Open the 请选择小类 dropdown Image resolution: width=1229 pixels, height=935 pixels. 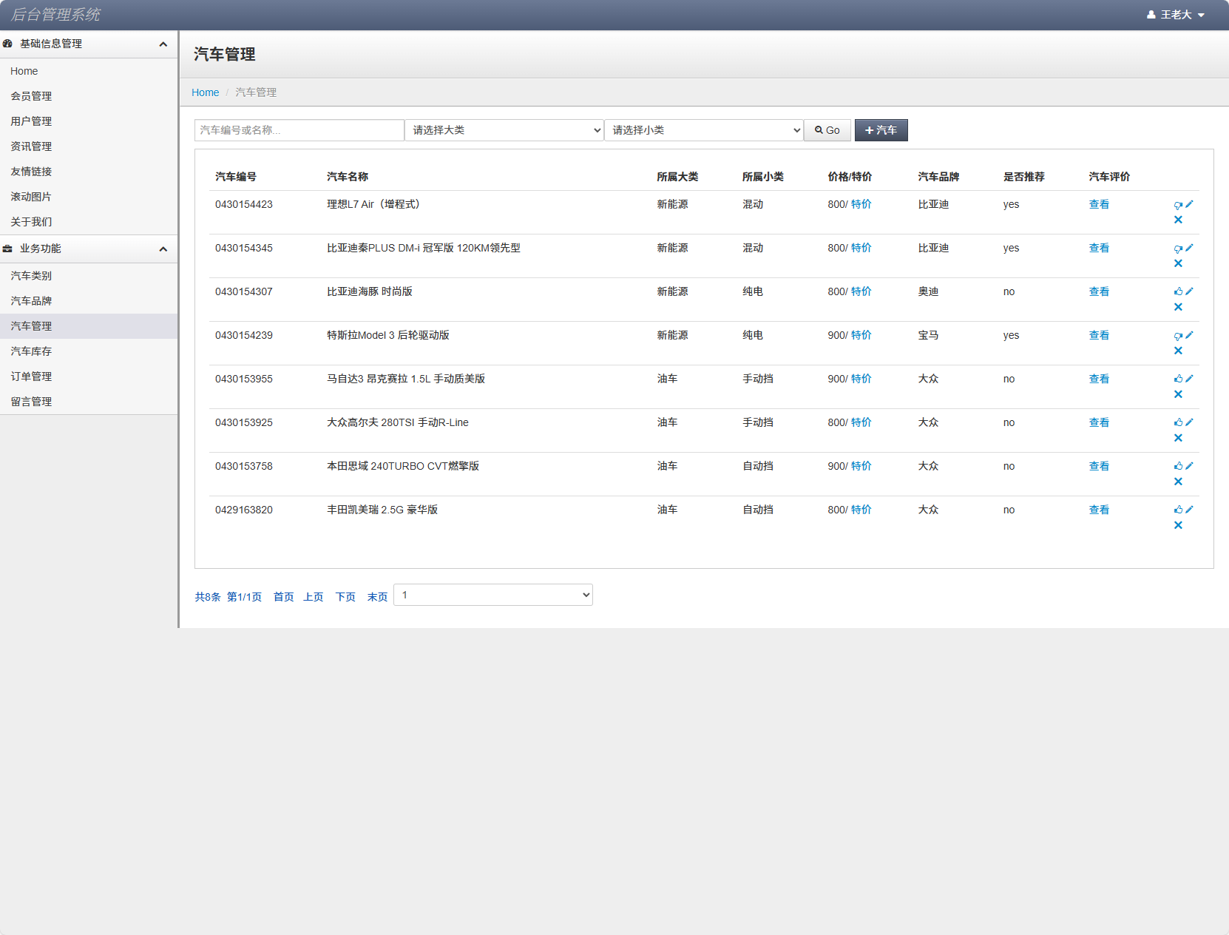pyautogui.click(x=704, y=130)
